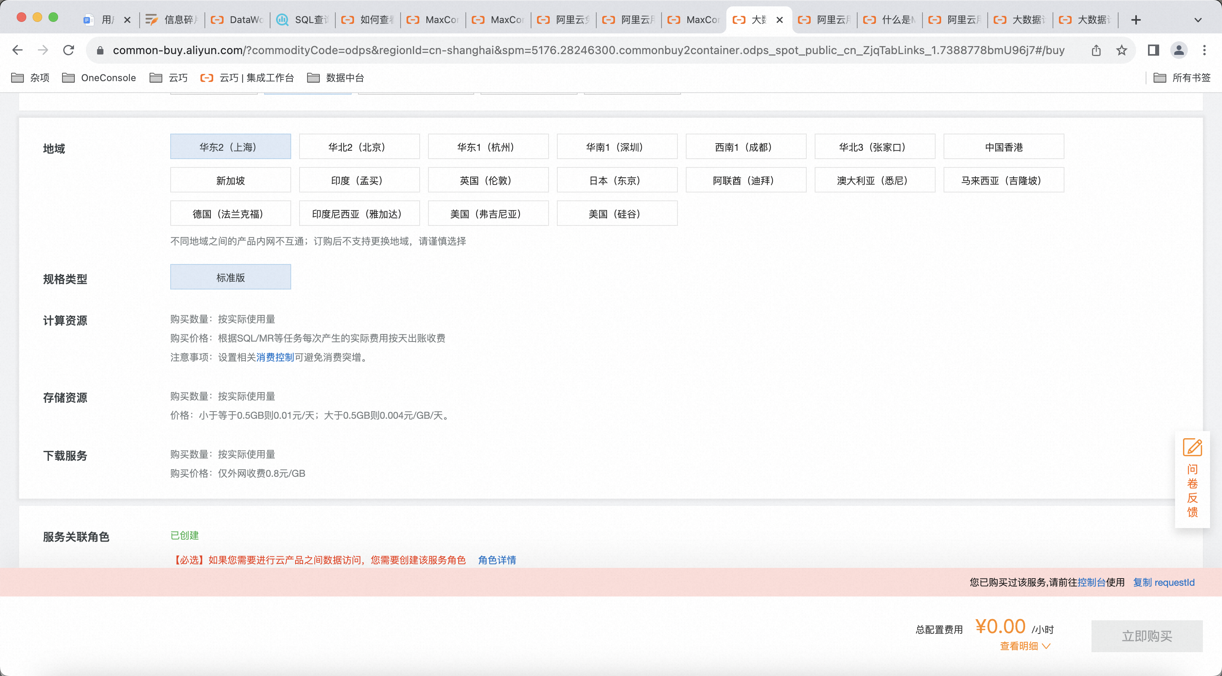
Task: Go back to the previous page
Action: pyautogui.click(x=18, y=50)
